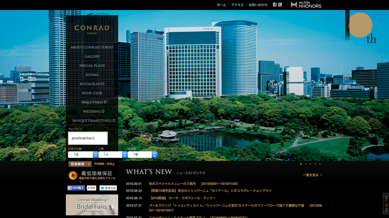Screen dimensions: 389x218
Task: Open the 1人 guests dropdown
Action: (113, 154)
